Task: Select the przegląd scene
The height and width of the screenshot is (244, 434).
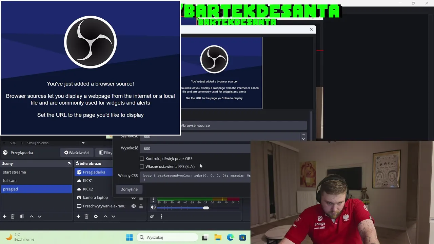Action: click(36, 189)
